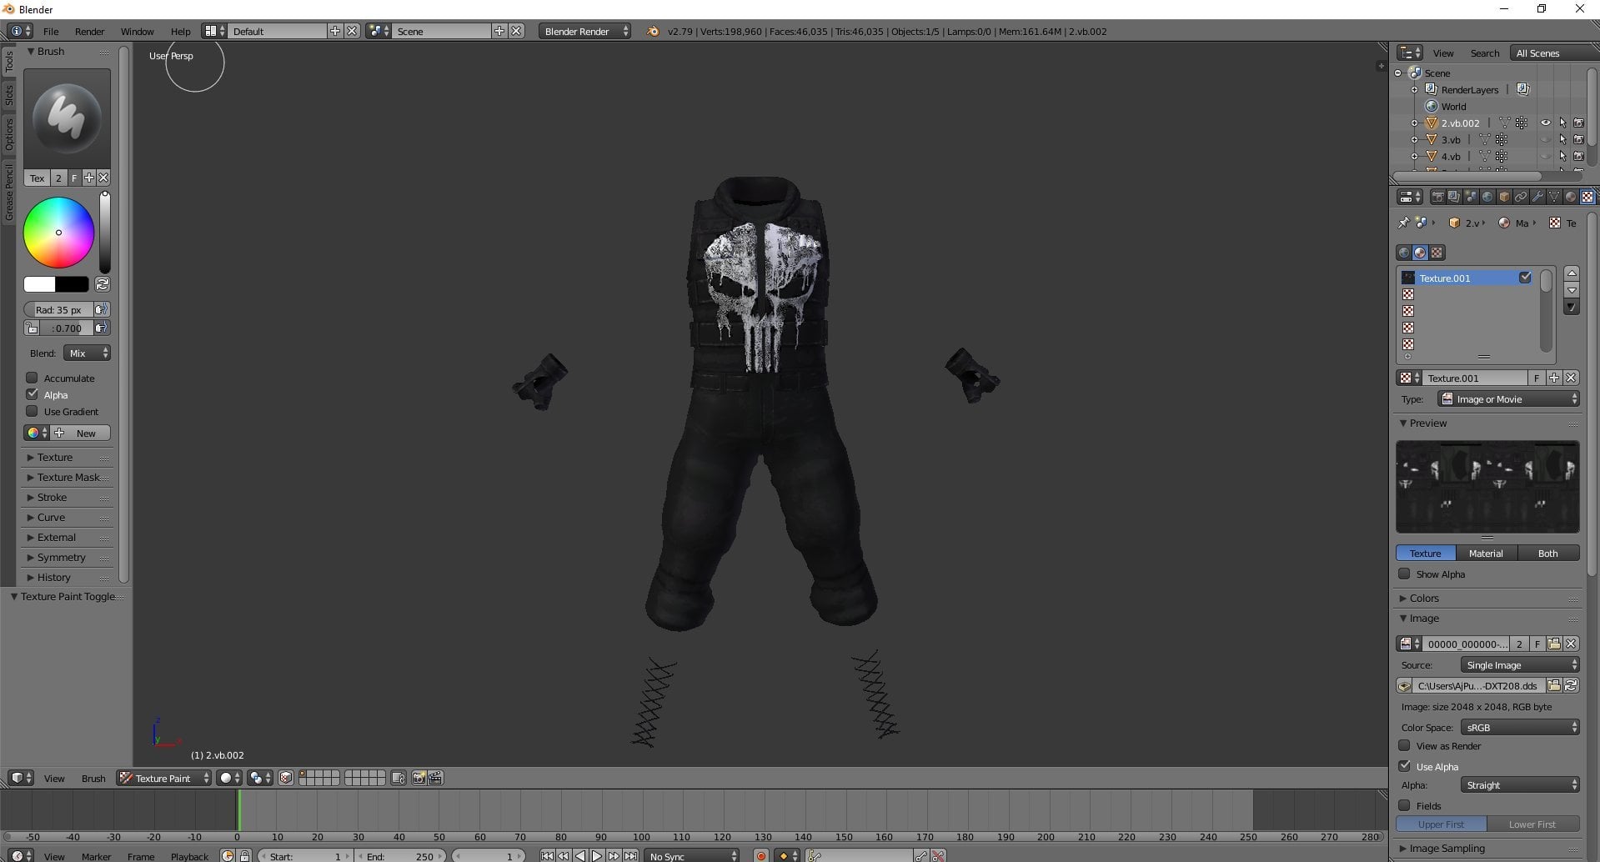The width and height of the screenshot is (1600, 862).
Task: Open the Color Space sRGB dropdown
Action: click(x=1520, y=727)
